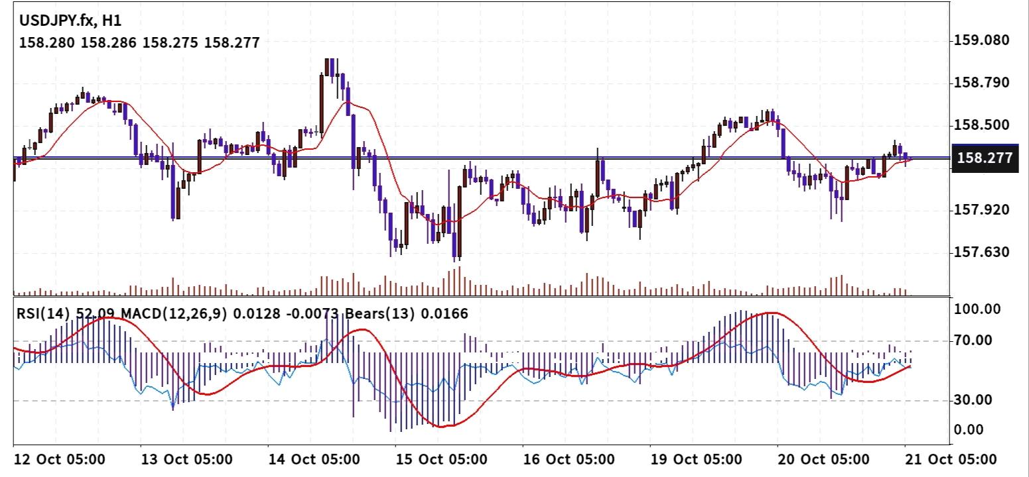Image resolution: width=1029 pixels, height=477 pixels.
Task: Click the 19 Oct 05:00 time label
Action: (696, 460)
